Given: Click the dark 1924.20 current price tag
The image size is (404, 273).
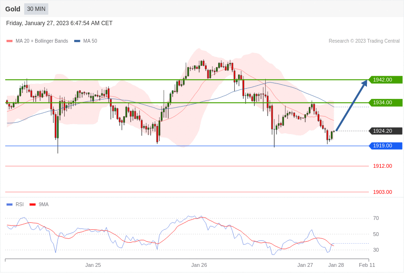Looking at the screenshot, I should 385,131.
